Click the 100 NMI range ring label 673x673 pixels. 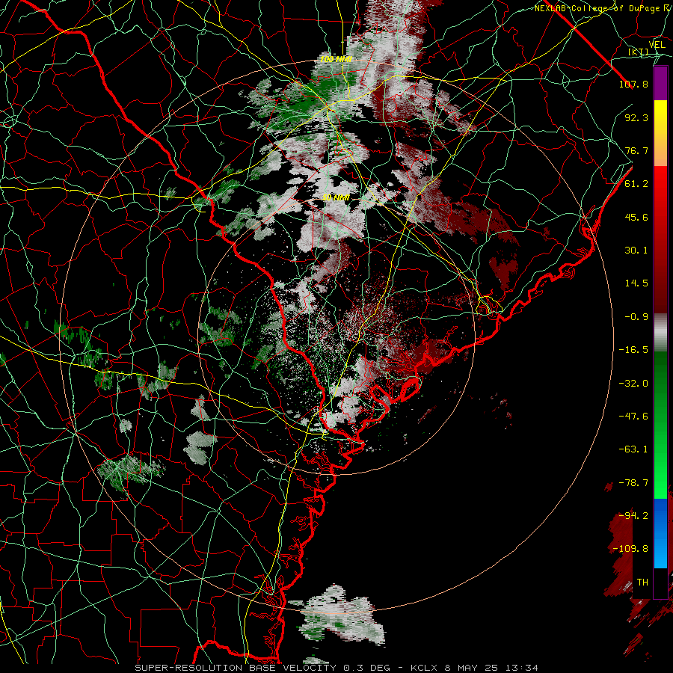[336, 59]
